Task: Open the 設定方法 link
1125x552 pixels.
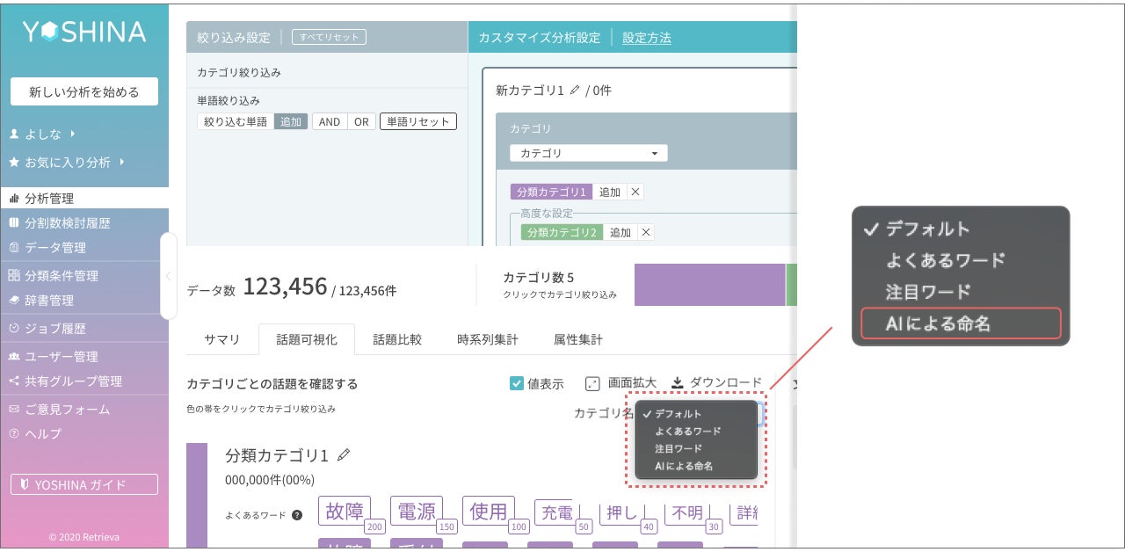Action: 647,38
